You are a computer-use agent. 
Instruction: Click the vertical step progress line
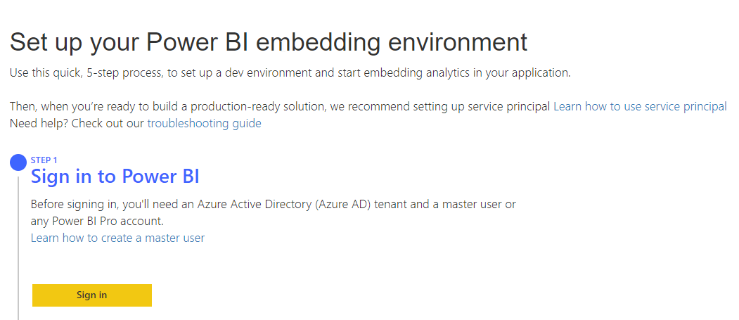[18, 246]
